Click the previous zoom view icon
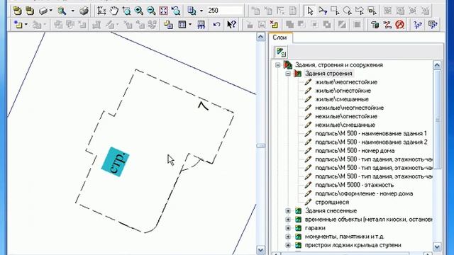Image resolution: width=454 pixels, height=255 pixels. (x=176, y=11)
